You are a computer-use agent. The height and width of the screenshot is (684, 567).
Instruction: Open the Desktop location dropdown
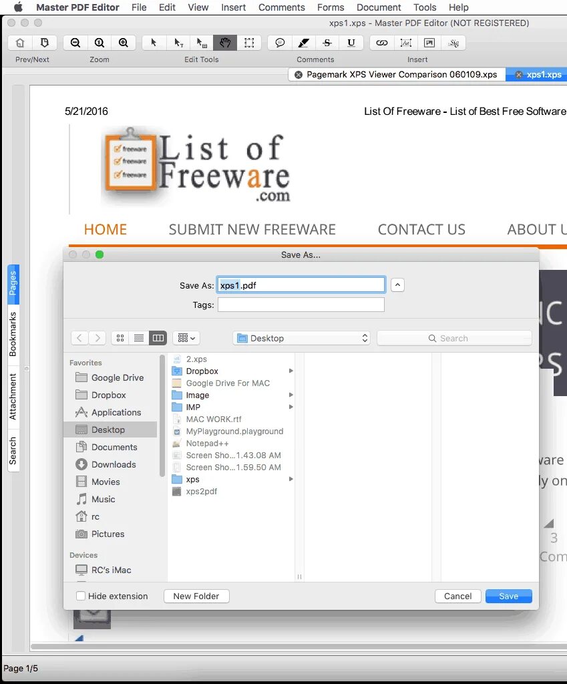(301, 338)
